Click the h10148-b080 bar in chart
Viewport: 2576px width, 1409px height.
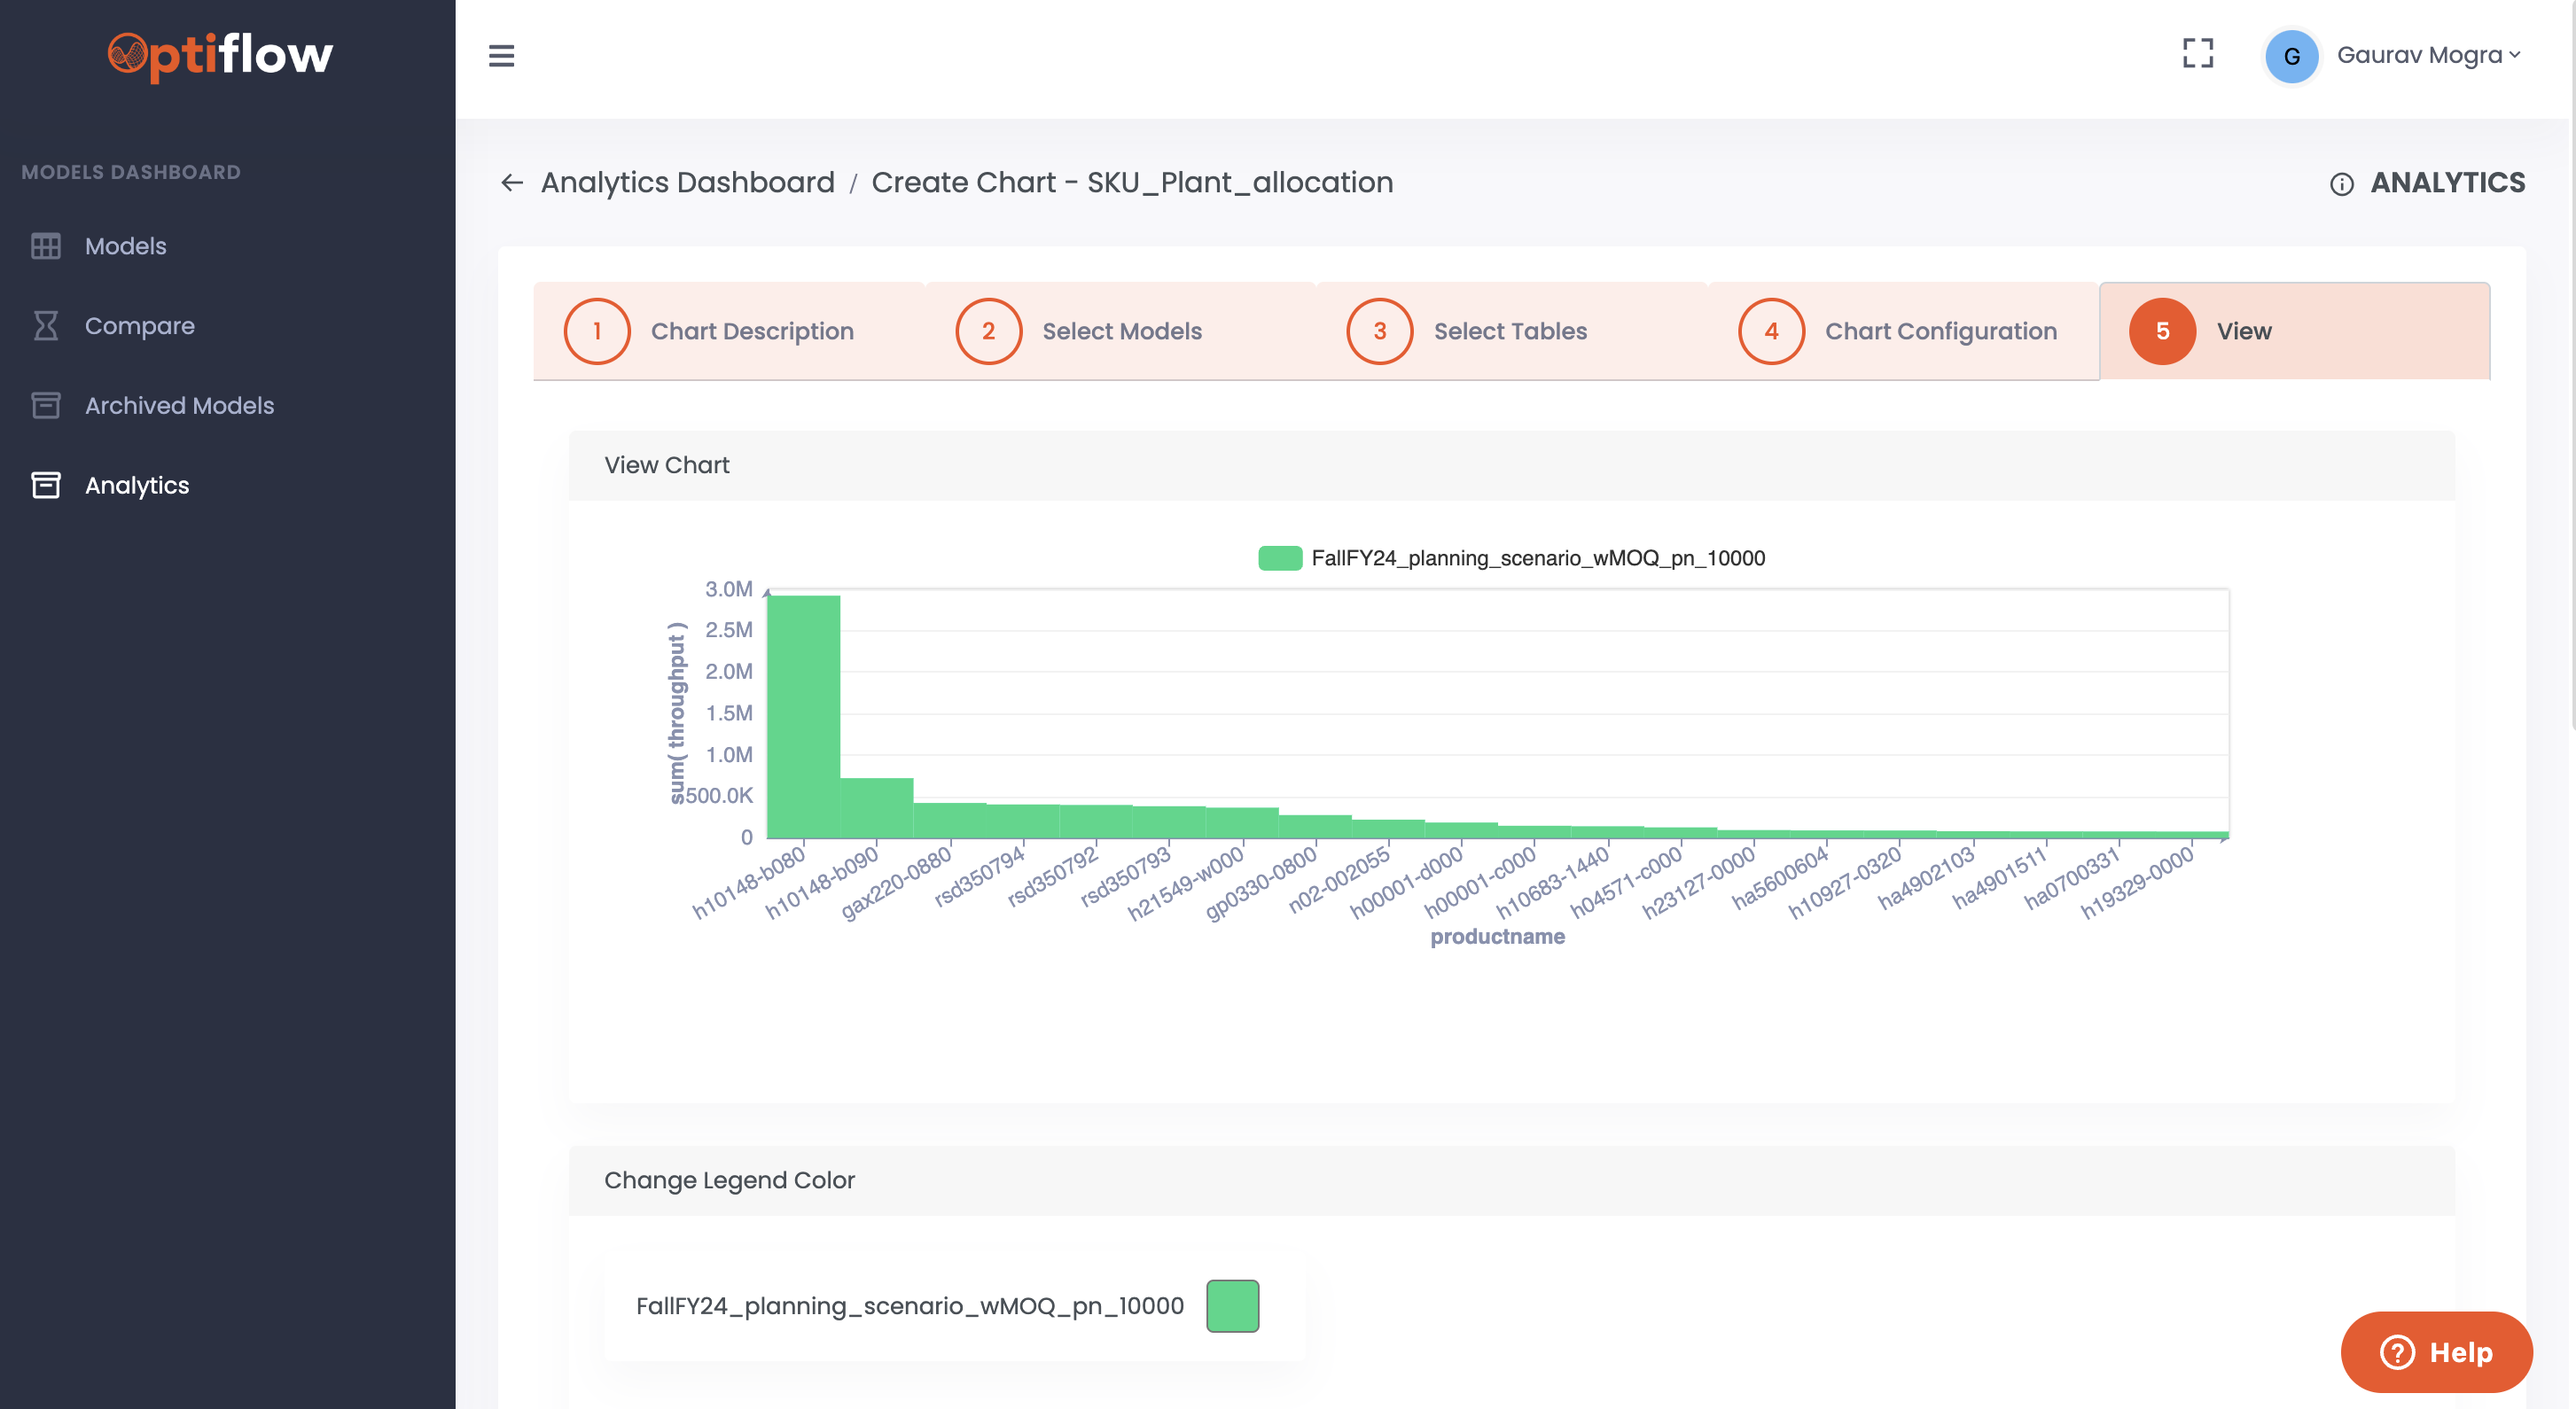click(803, 716)
